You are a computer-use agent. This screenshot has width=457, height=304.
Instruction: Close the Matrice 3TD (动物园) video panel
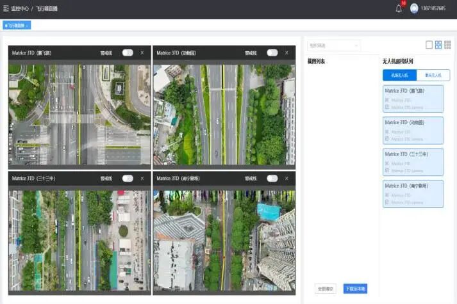(x=287, y=52)
